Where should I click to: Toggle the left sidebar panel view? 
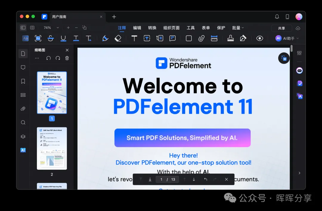pos(23,28)
